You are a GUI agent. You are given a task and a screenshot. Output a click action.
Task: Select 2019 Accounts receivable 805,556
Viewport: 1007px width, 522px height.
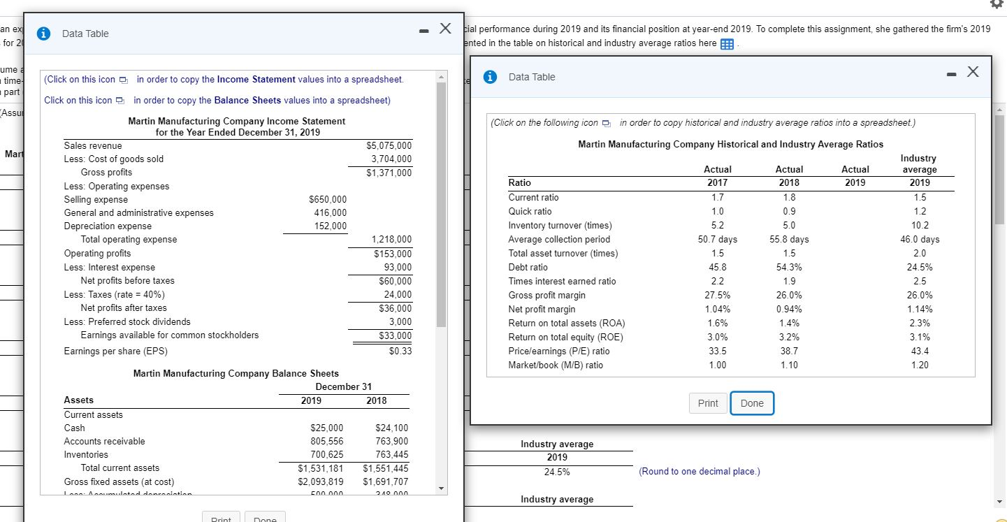(x=326, y=441)
